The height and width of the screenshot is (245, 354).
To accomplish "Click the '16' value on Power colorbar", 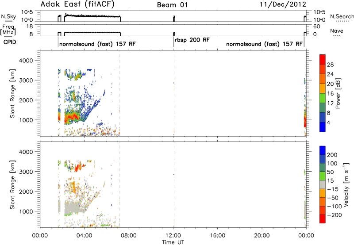I will [x=330, y=94].
